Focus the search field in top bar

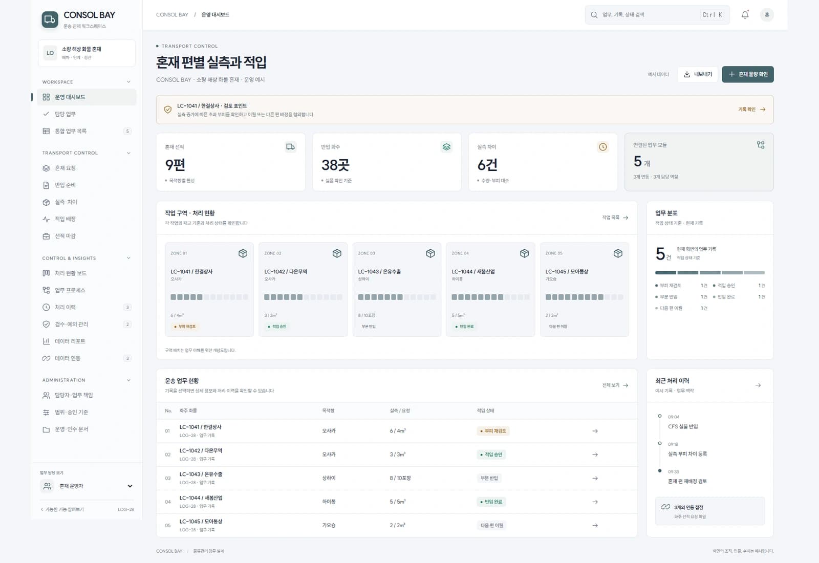click(657, 15)
